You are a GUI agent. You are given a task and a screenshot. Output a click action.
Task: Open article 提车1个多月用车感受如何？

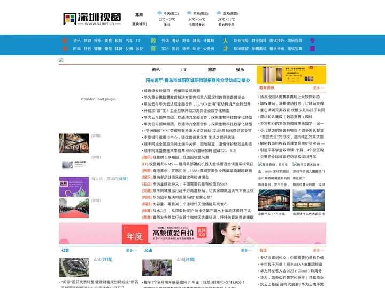[x=194, y=282]
